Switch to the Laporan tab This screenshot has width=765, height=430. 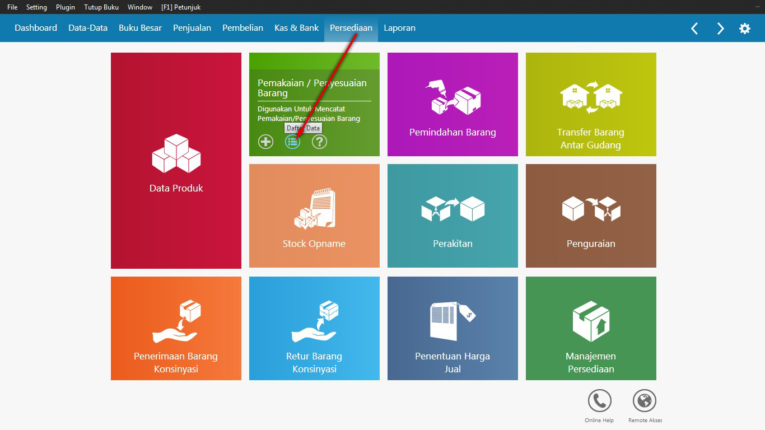tap(399, 28)
